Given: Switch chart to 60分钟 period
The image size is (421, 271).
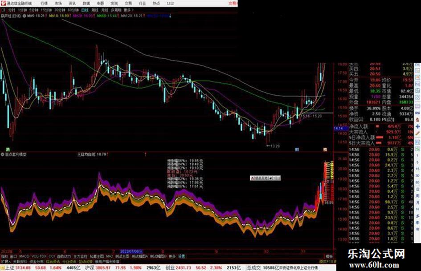Looking at the screenshot, I should point(73,10).
